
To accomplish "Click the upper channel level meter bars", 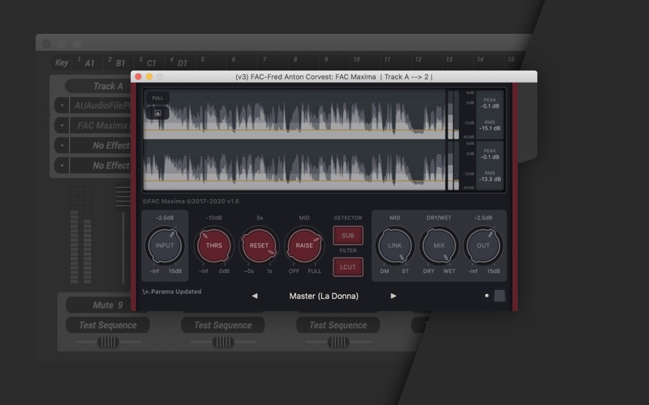I will (453, 114).
